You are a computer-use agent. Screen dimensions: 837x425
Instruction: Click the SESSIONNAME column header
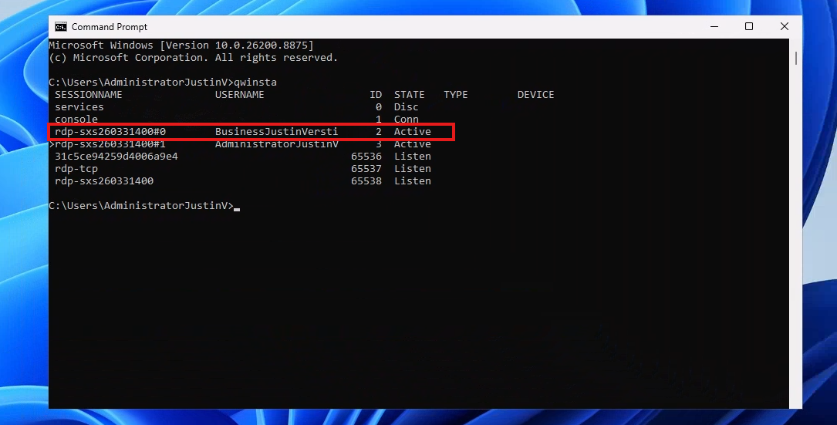pos(89,95)
